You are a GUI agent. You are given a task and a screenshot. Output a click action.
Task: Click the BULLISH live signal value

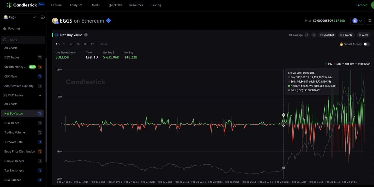pos(62,57)
